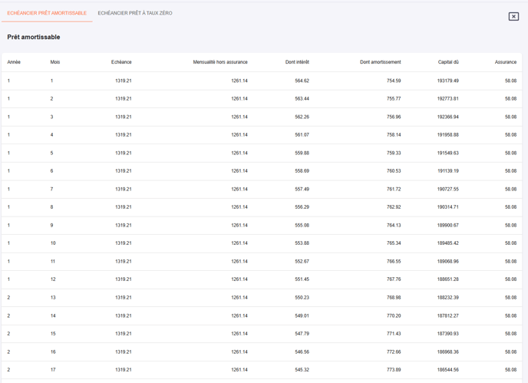Image resolution: width=528 pixels, height=383 pixels.
Task: Select the capital dû value 190314.71
Action: 447,207
